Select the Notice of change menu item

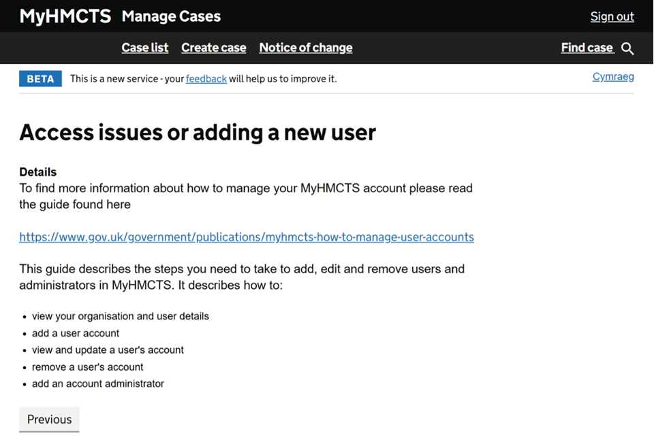[x=305, y=48]
